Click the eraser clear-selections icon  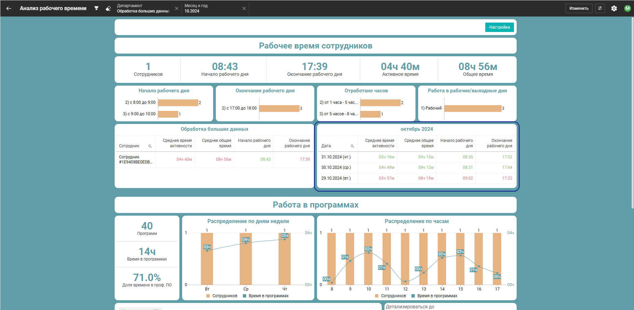(108, 8)
